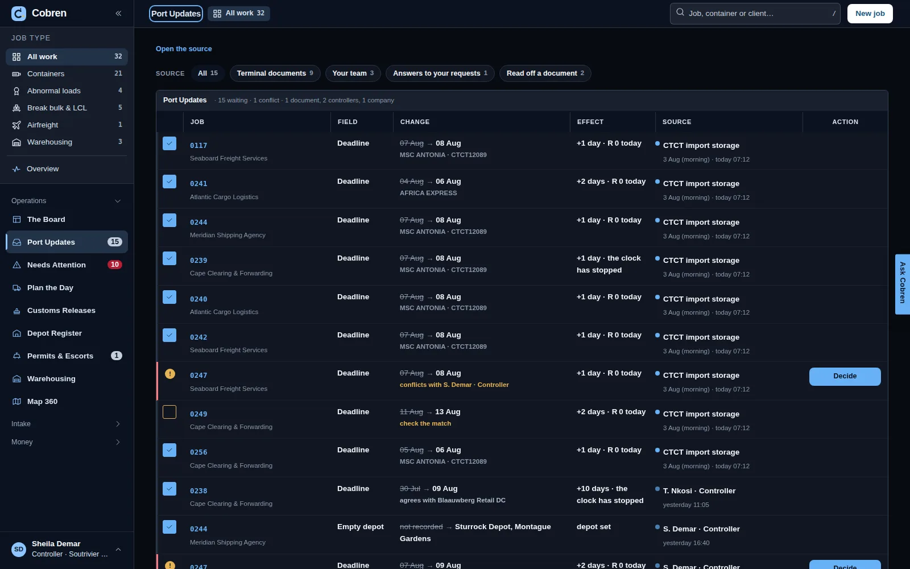Click the Map 360 icon
Image resolution: width=910 pixels, height=569 pixels.
16,402
